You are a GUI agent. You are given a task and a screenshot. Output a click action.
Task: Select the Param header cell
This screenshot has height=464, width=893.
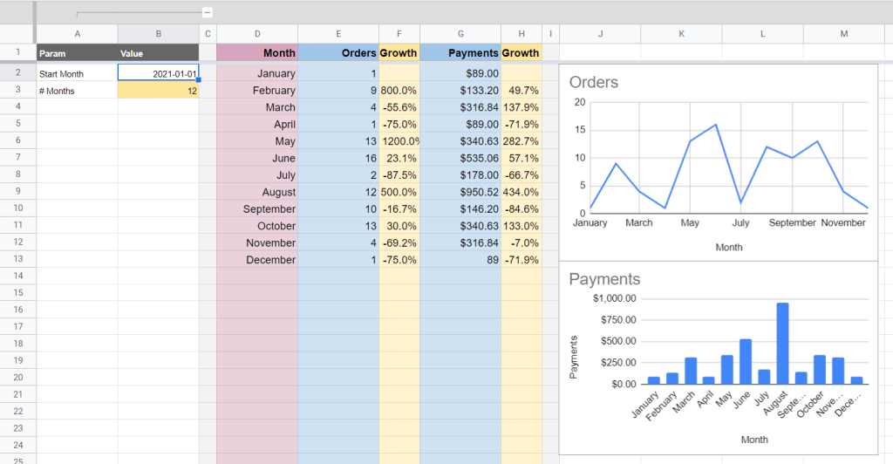tap(78, 53)
